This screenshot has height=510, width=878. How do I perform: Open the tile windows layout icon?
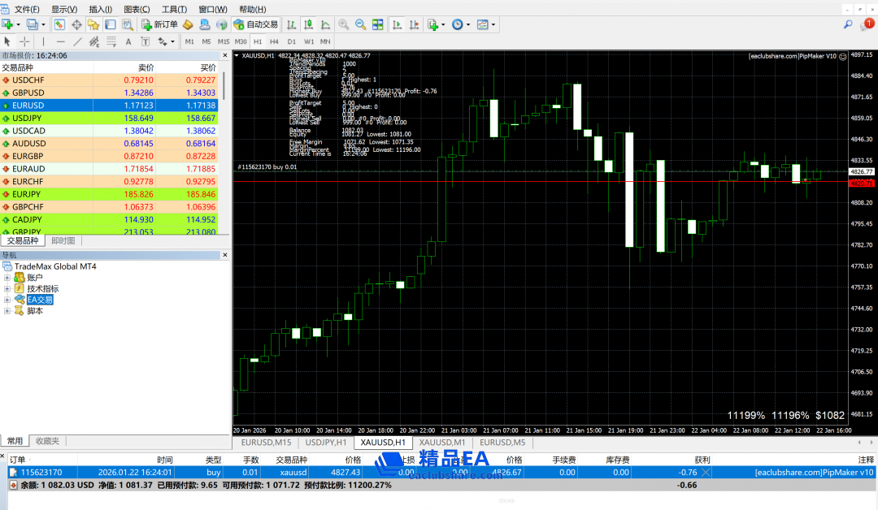[378, 24]
